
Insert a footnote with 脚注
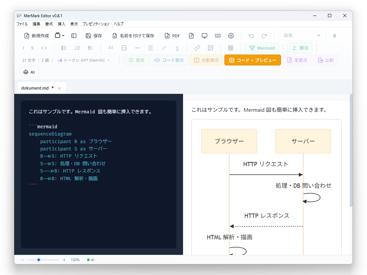point(300,48)
